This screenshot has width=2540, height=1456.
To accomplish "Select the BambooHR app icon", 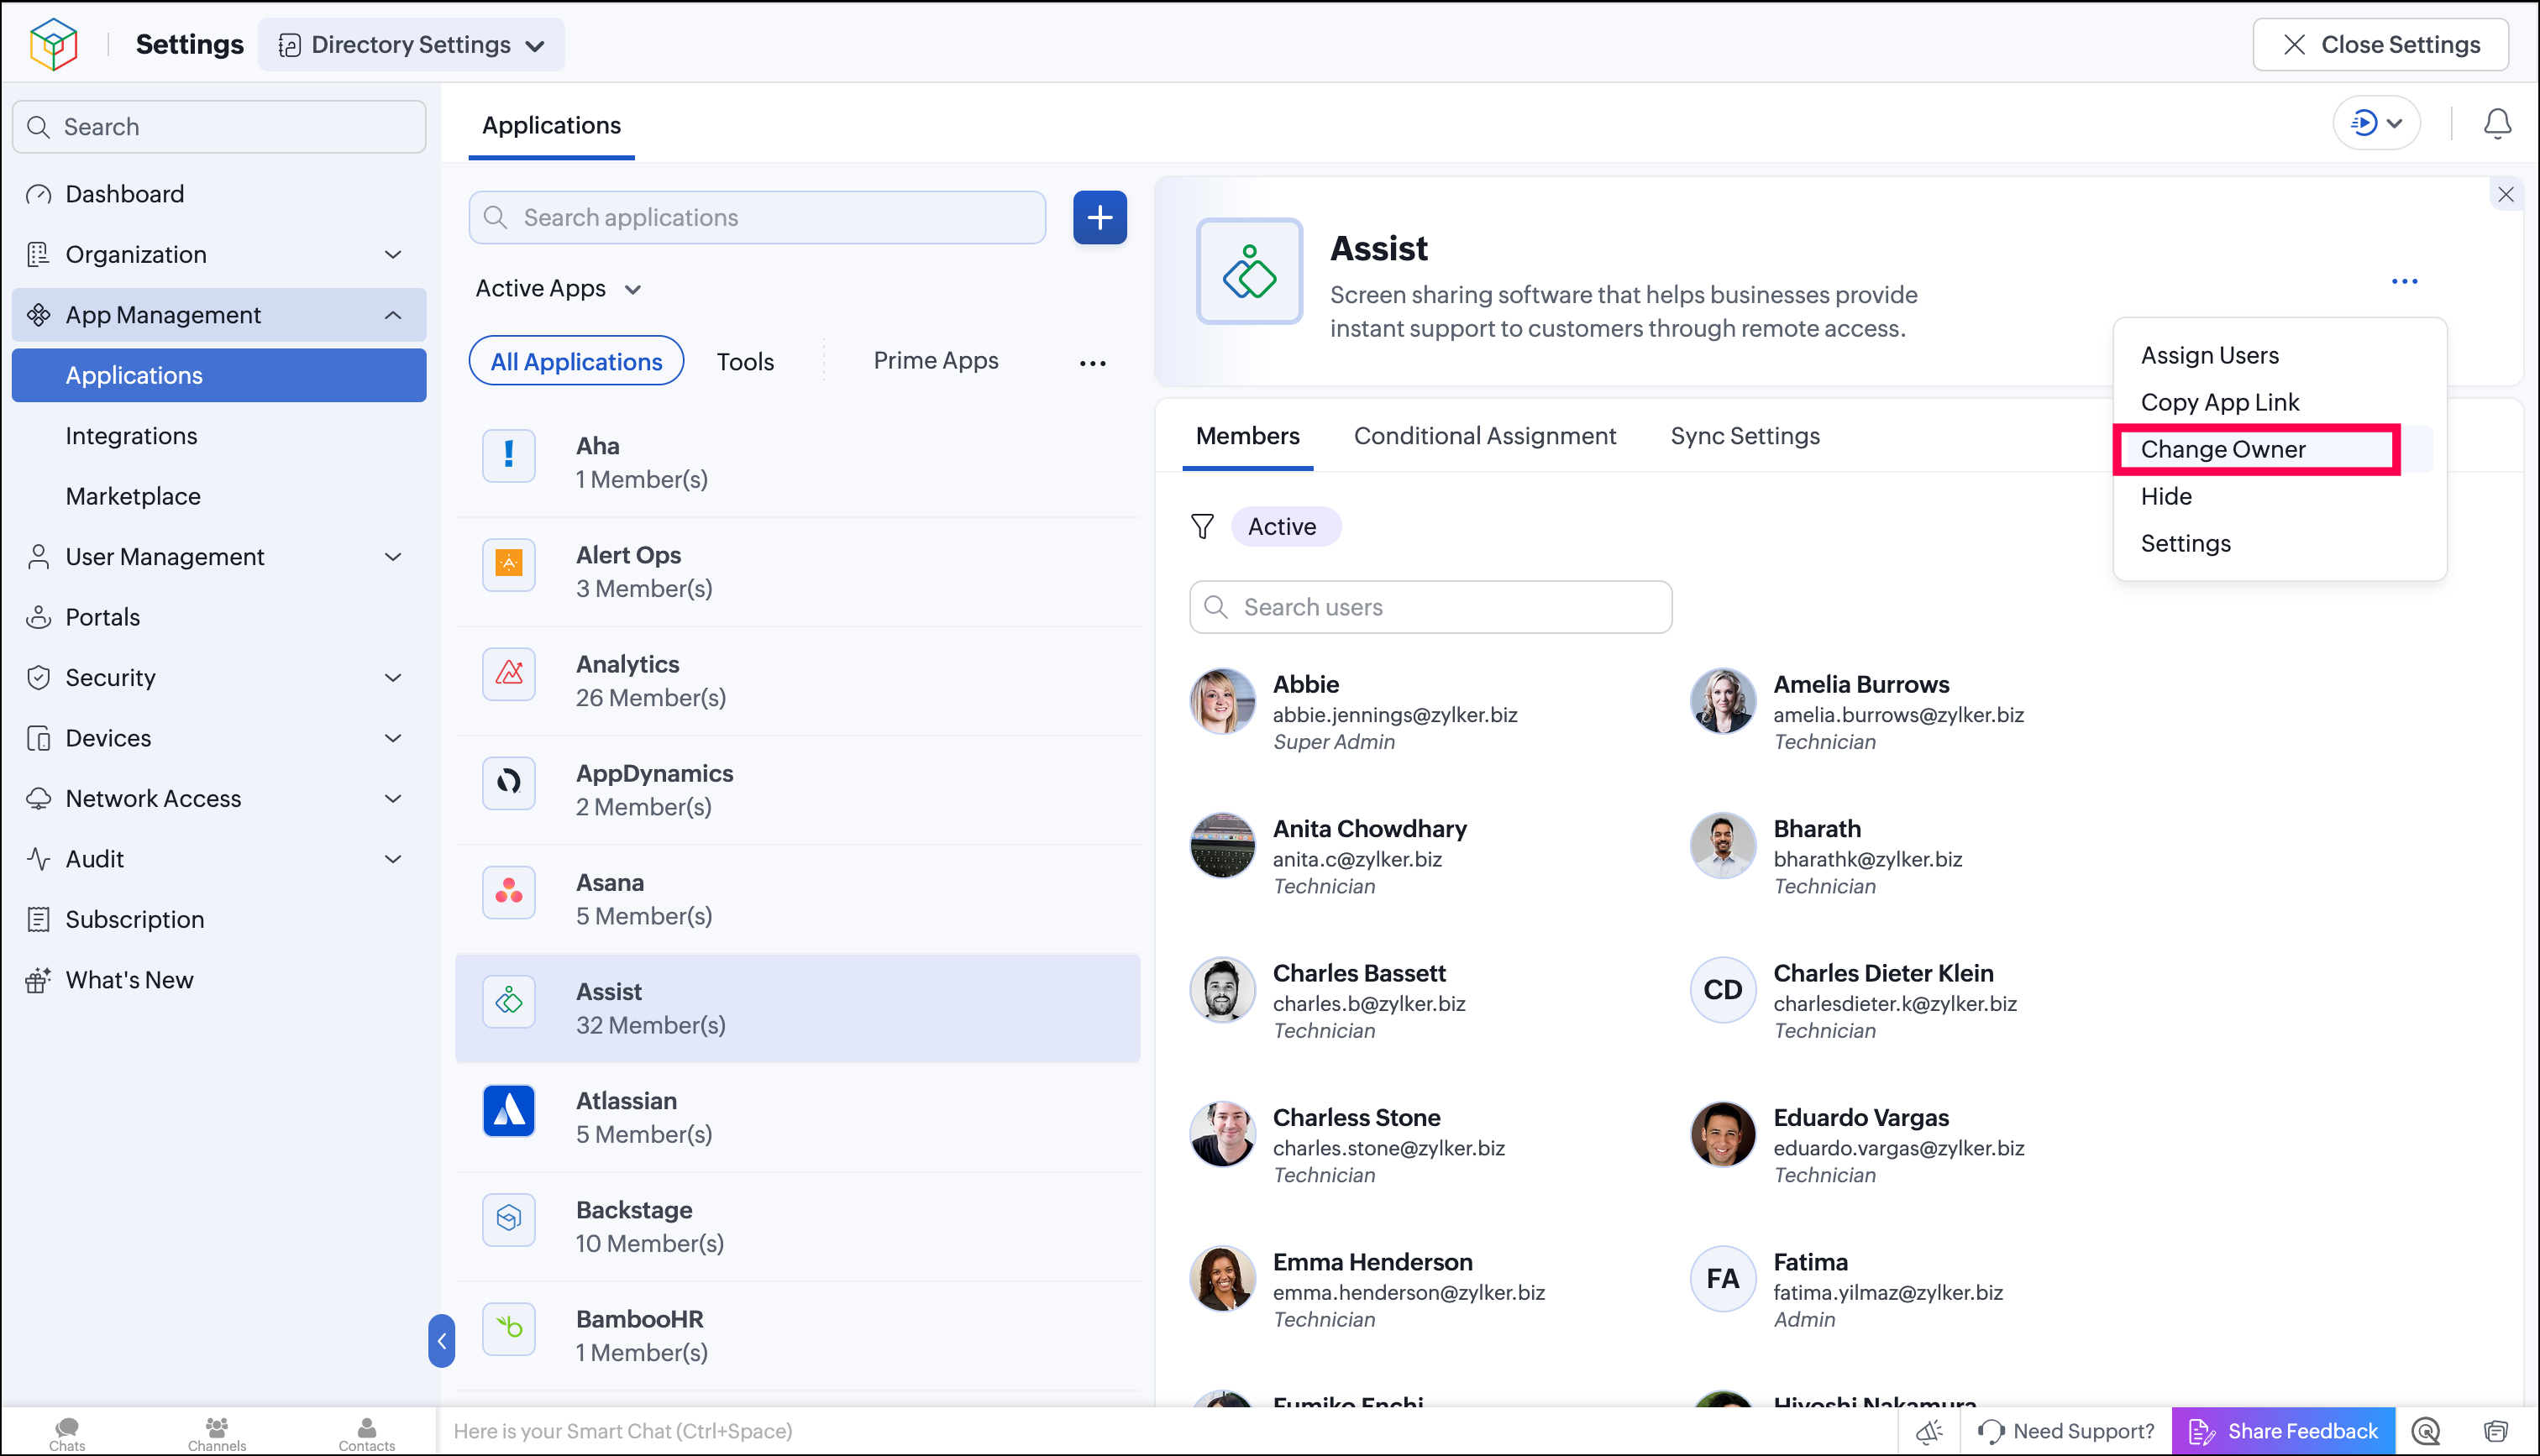I will (509, 1328).
